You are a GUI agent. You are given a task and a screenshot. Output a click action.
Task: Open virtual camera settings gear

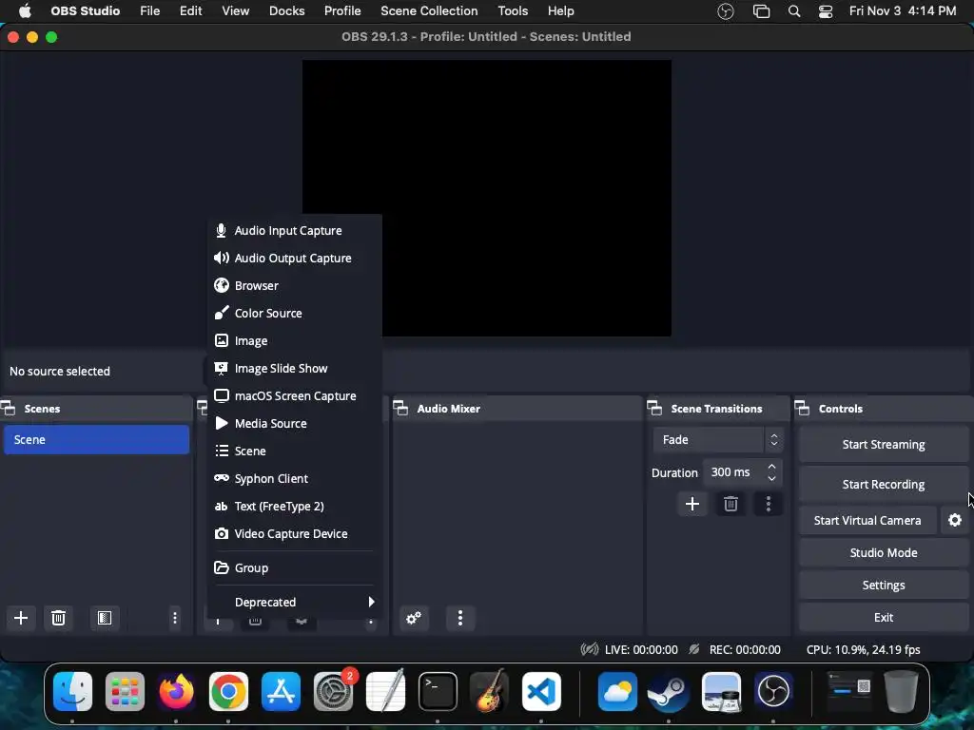point(955,520)
